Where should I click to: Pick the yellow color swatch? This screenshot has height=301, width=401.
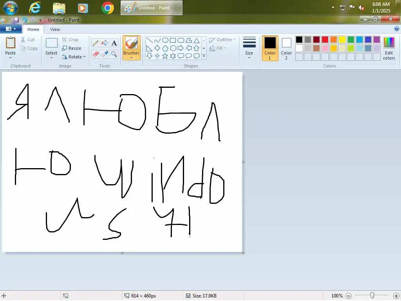tap(342, 40)
